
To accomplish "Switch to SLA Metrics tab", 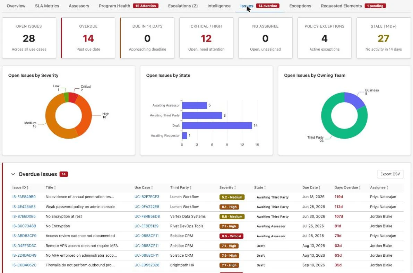I will click(47, 6).
